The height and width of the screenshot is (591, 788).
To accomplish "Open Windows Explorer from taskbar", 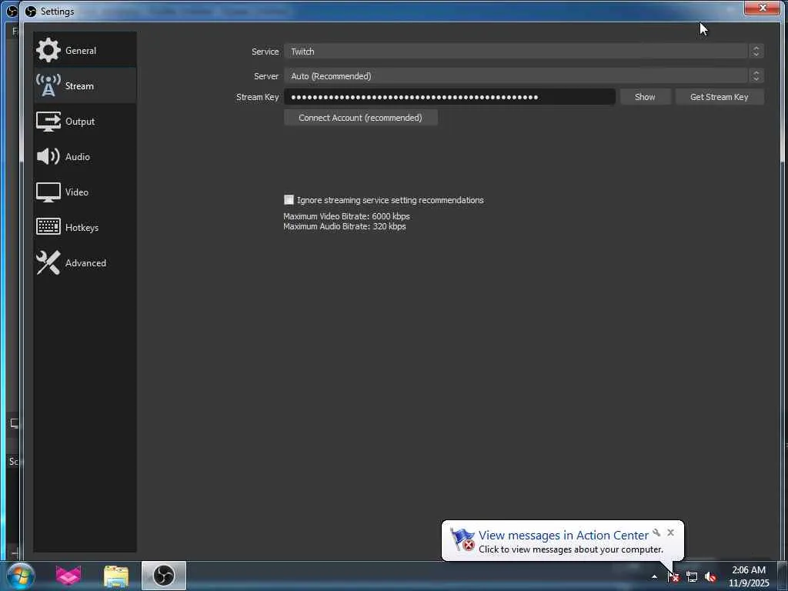I will 116,576.
